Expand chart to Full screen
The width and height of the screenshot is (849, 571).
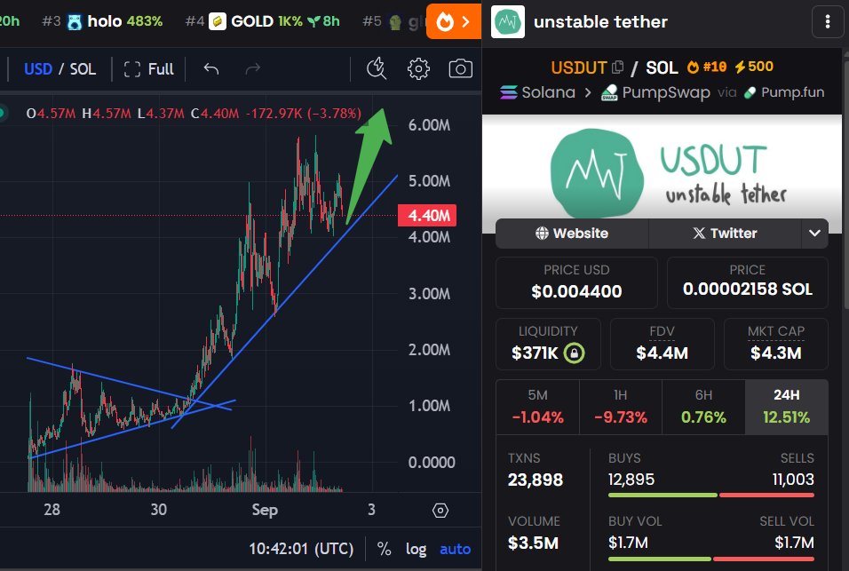(x=149, y=68)
